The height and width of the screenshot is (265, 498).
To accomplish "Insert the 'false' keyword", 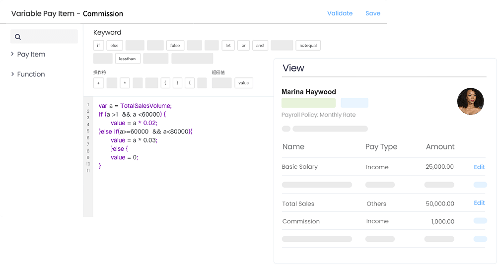I will point(175,45).
